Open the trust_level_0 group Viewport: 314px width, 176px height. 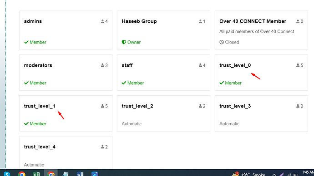(x=261, y=73)
